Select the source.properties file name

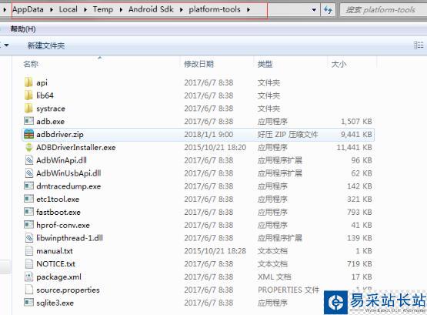click(x=68, y=290)
